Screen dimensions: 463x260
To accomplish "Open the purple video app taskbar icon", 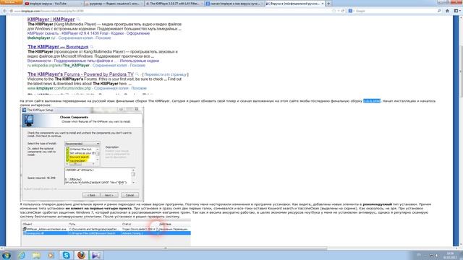I will [96, 255].
